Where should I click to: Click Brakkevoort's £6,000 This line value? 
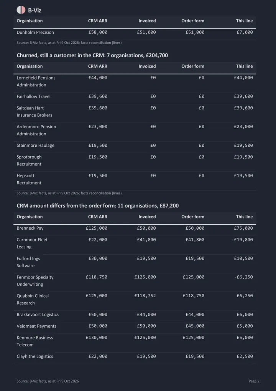245,315
